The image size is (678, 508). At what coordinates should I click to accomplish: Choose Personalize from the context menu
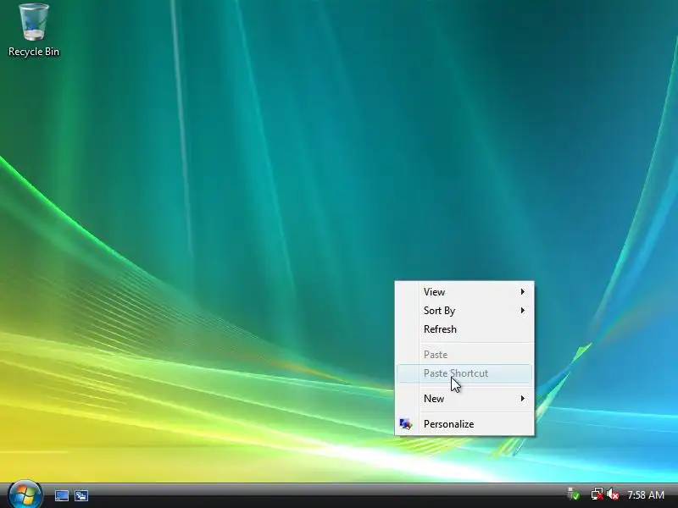point(464,424)
